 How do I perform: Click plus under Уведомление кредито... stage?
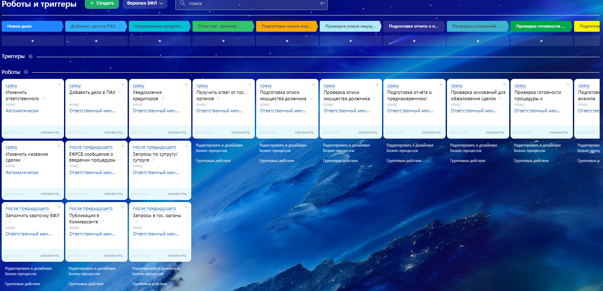coord(160,41)
